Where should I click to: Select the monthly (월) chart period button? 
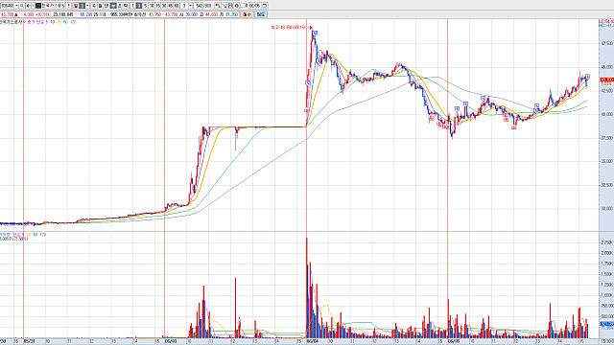pos(100,6)
